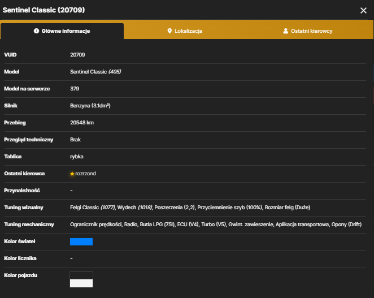Click the ECU (V4) tuning entry
Image resolution: width=374 pixels, height=298 pixels.
pos(188,224)
